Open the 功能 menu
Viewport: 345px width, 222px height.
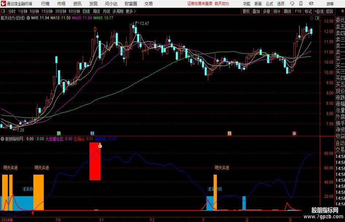(x=247, y=4)
